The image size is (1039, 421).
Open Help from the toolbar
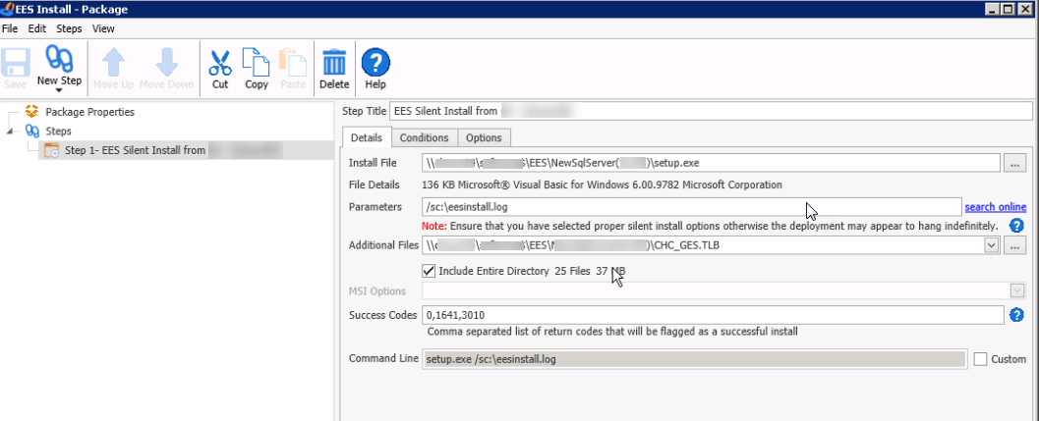pos(375,63)
